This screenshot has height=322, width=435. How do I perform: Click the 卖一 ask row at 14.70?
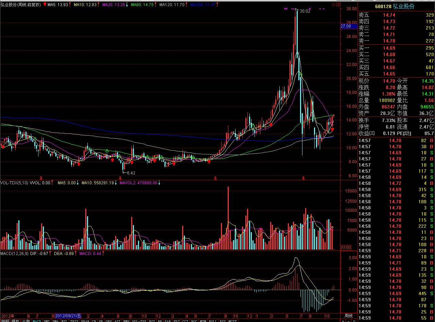click(x=396, y=41)
